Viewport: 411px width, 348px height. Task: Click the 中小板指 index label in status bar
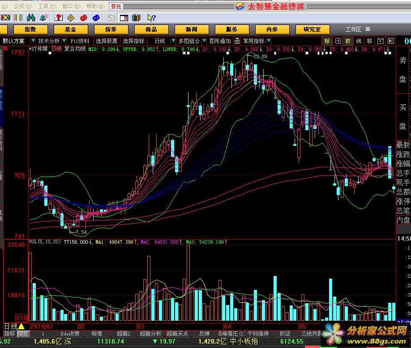[x=244, y=341]
